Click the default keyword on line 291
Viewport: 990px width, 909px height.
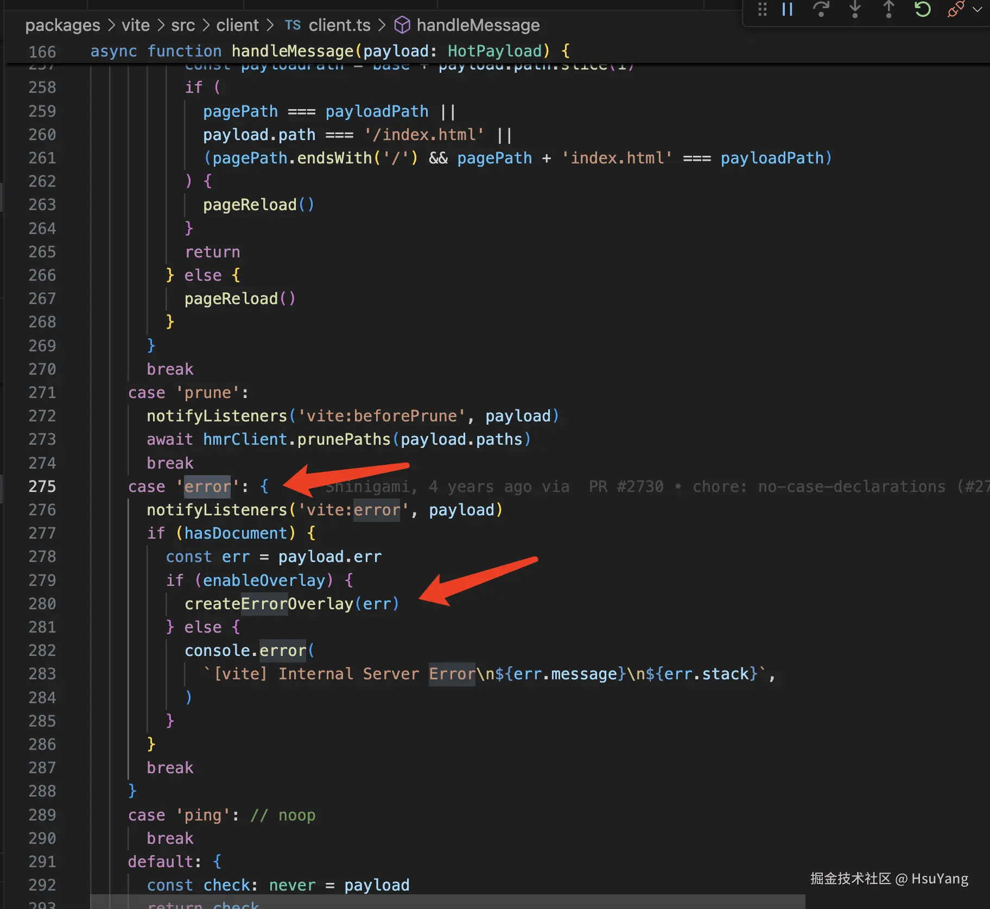[x=161, y=862]
